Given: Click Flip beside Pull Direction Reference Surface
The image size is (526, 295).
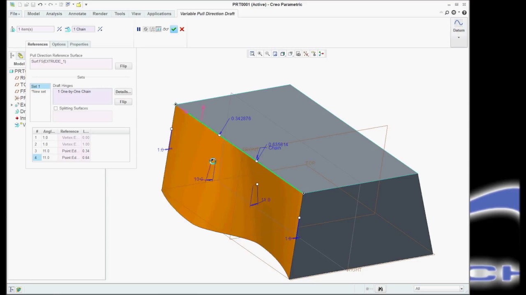Looking at the screenshot, I should pos(123,66).
